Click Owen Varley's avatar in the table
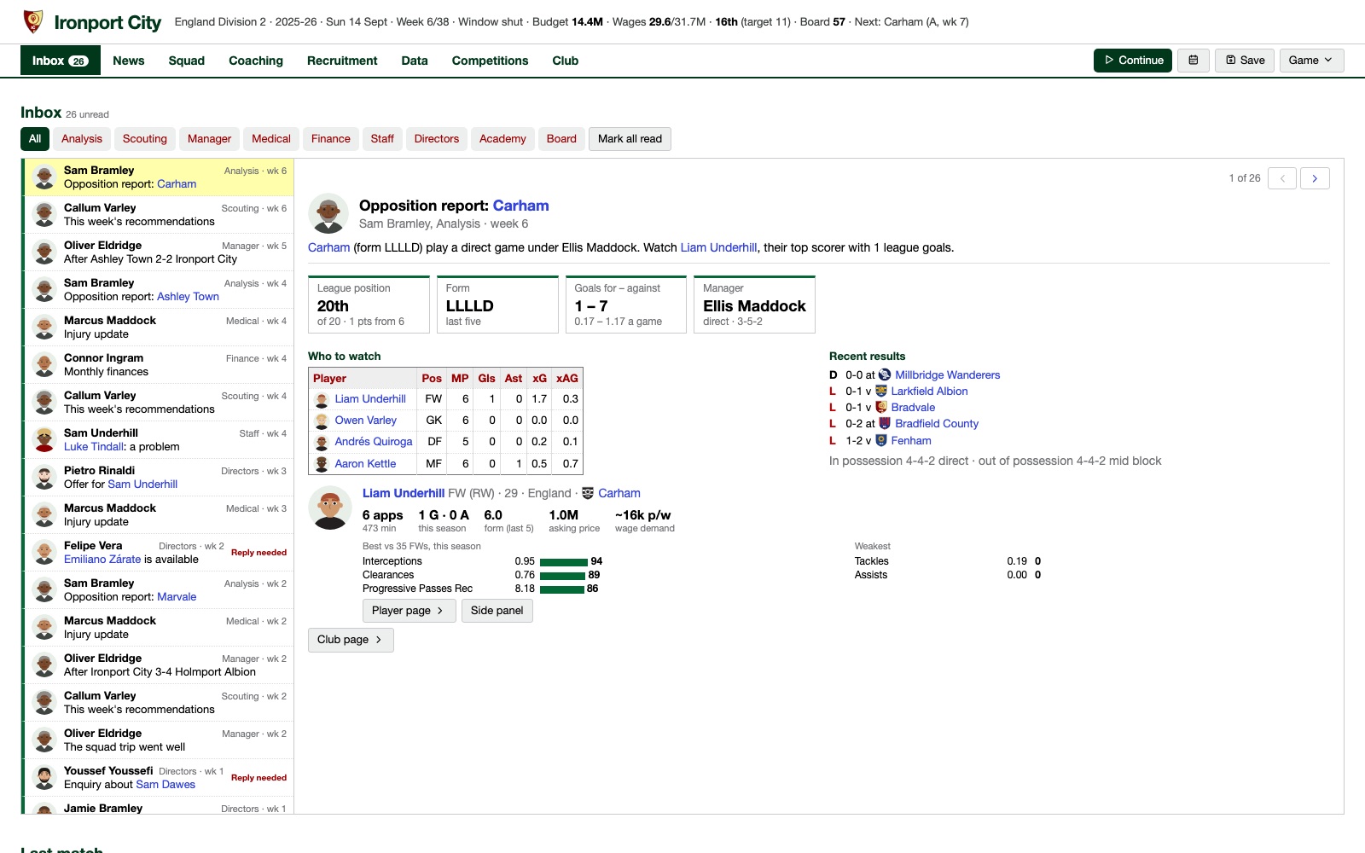This screenshot has height=853, width=1365. pos(322,421)
